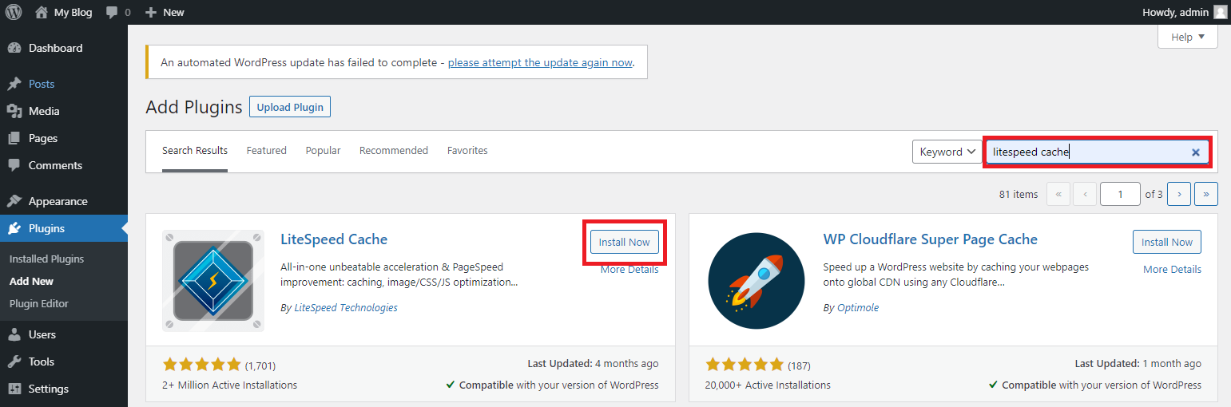Click 20,000+ Active Installations text

(x=768, y=385)
